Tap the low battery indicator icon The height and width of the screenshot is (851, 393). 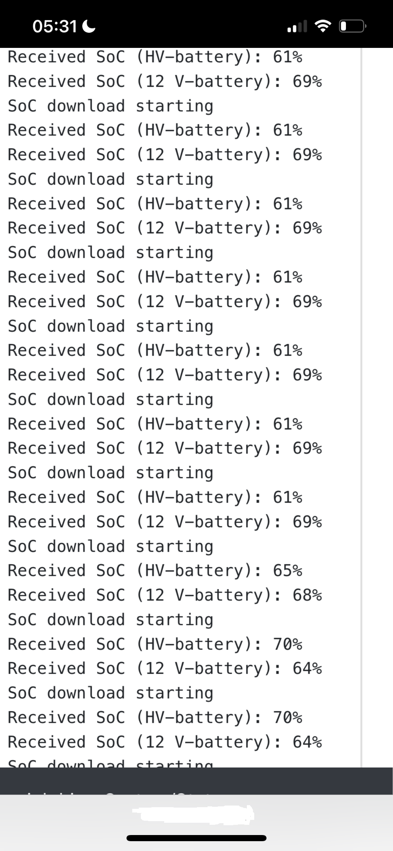click(x=352, y=27)
